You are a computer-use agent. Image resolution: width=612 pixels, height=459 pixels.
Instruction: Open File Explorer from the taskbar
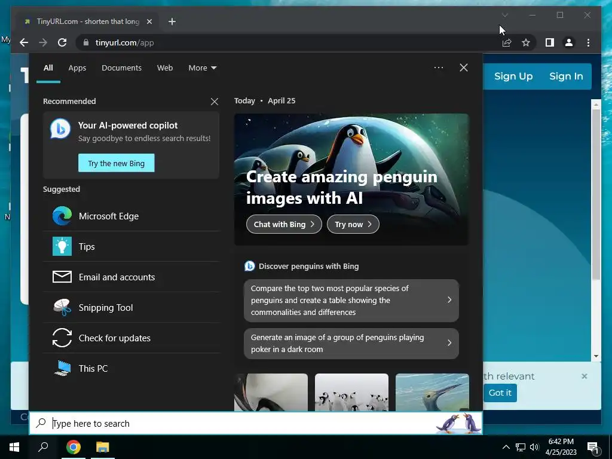(x=103, y=447)
